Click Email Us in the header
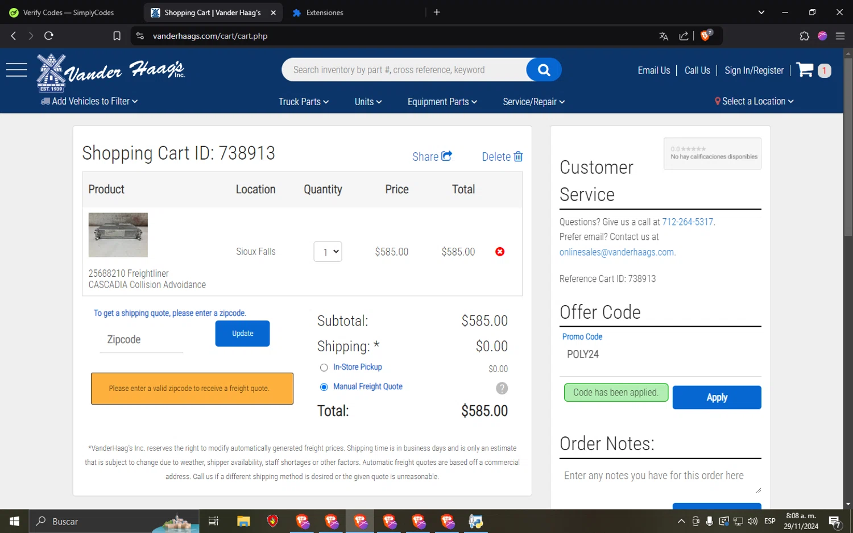Viewport: 853px width, 533px height. [x=654, y=70]
